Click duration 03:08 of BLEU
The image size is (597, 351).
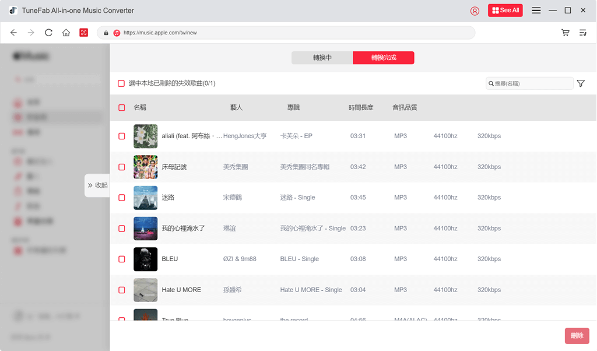358,259
